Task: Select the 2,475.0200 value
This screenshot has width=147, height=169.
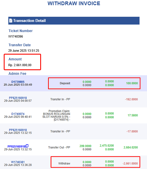Action: click(x=107, y=146)
